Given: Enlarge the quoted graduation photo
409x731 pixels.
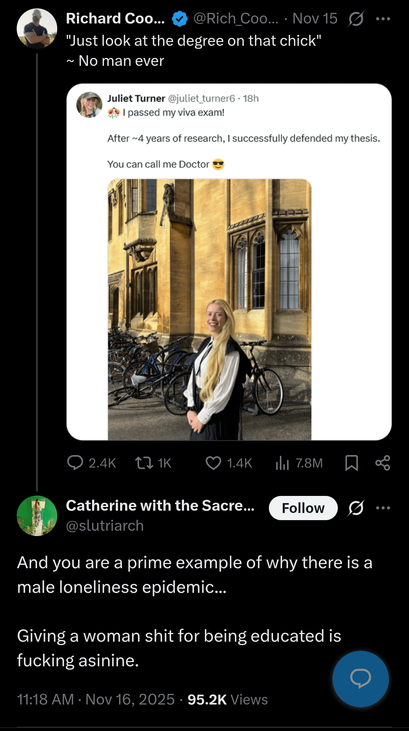Looking at the screenshot, I should pos(209,309).
